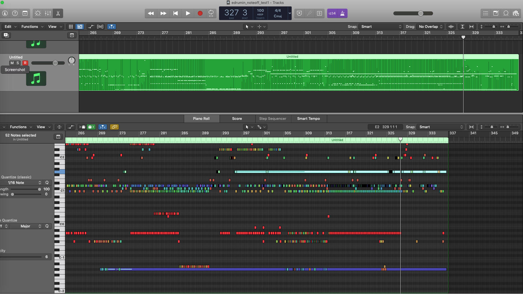Select the Untitled green MIDI region
This screenshot has height=294, width=523.
[299, 72]
